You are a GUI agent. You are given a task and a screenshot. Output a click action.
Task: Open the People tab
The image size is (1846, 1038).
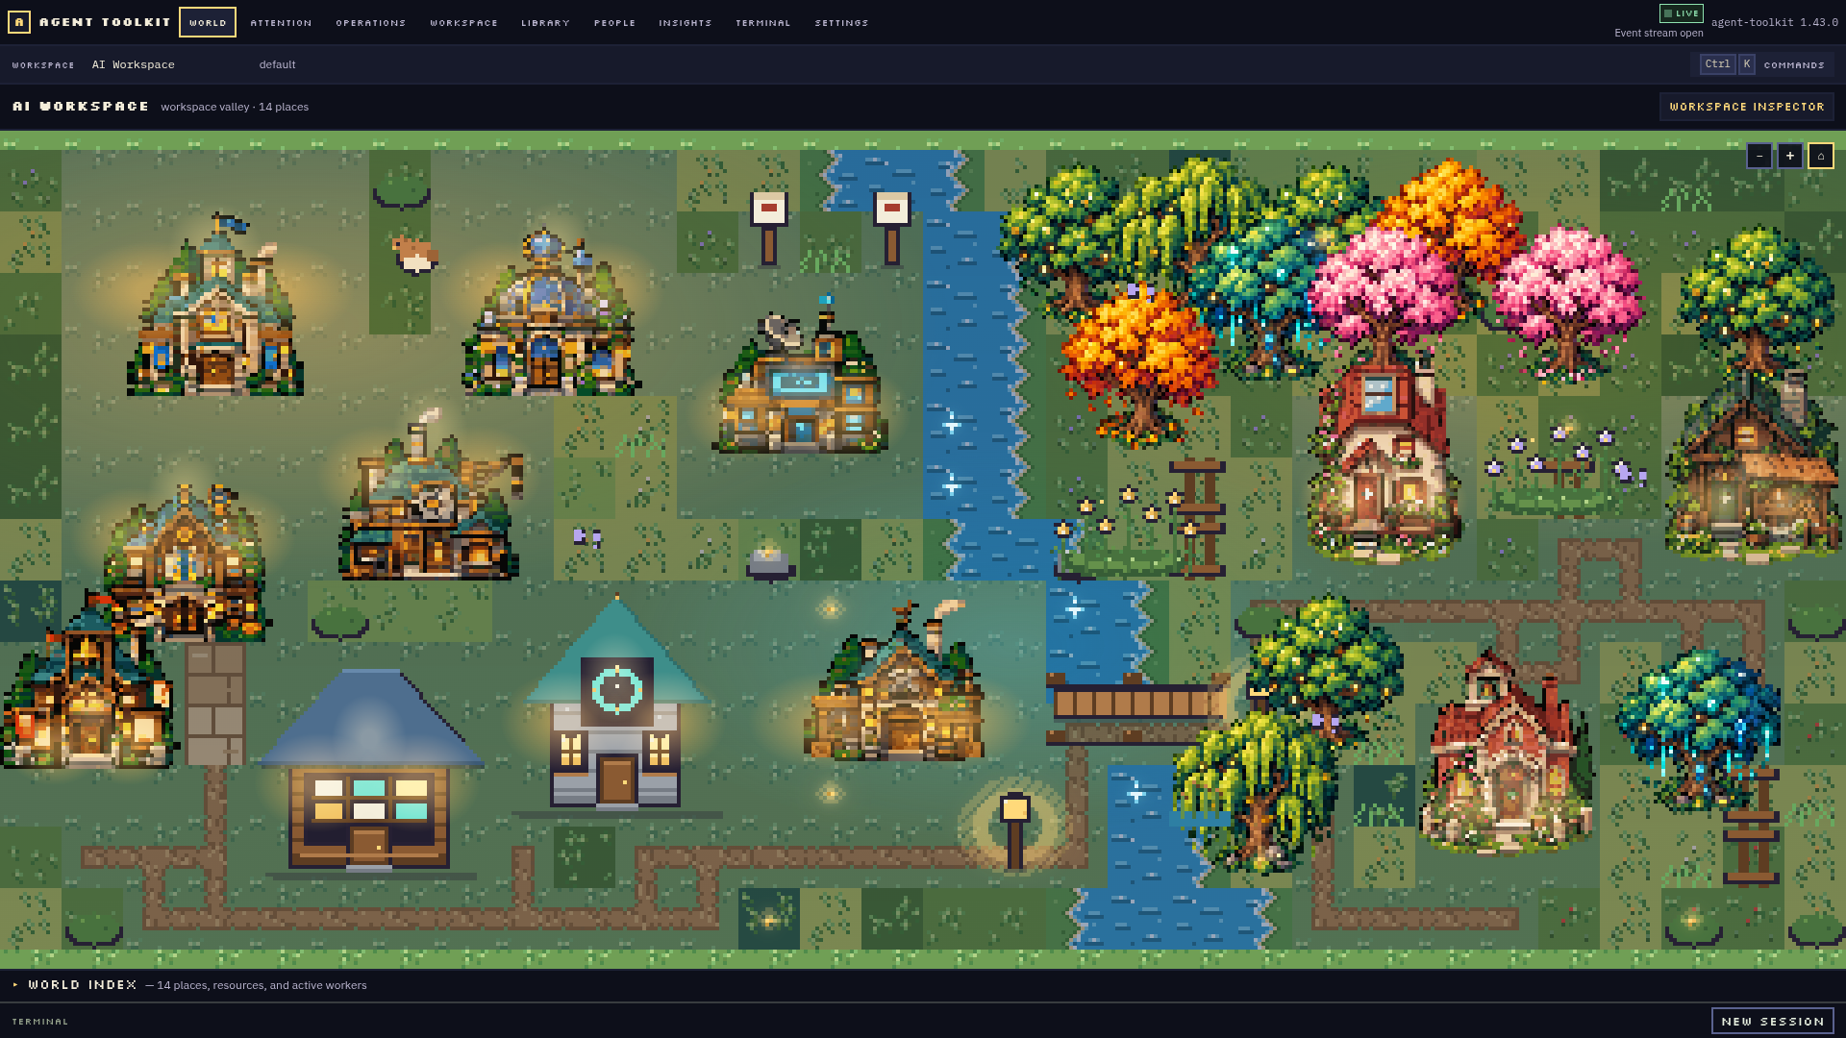(614, 22)
